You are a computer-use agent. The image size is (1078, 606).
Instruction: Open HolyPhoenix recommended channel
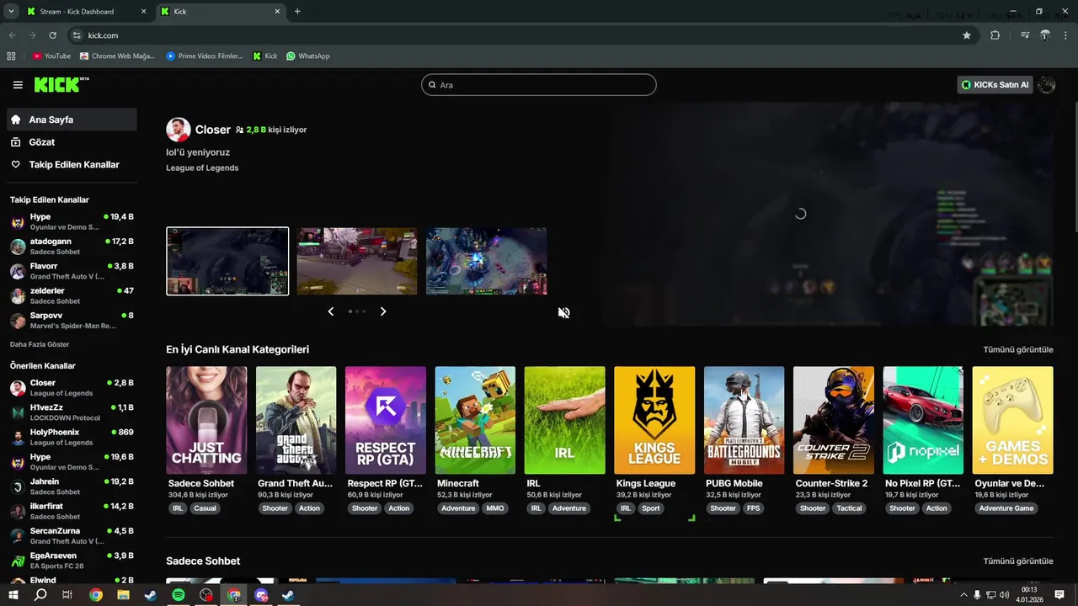point(72,437)
